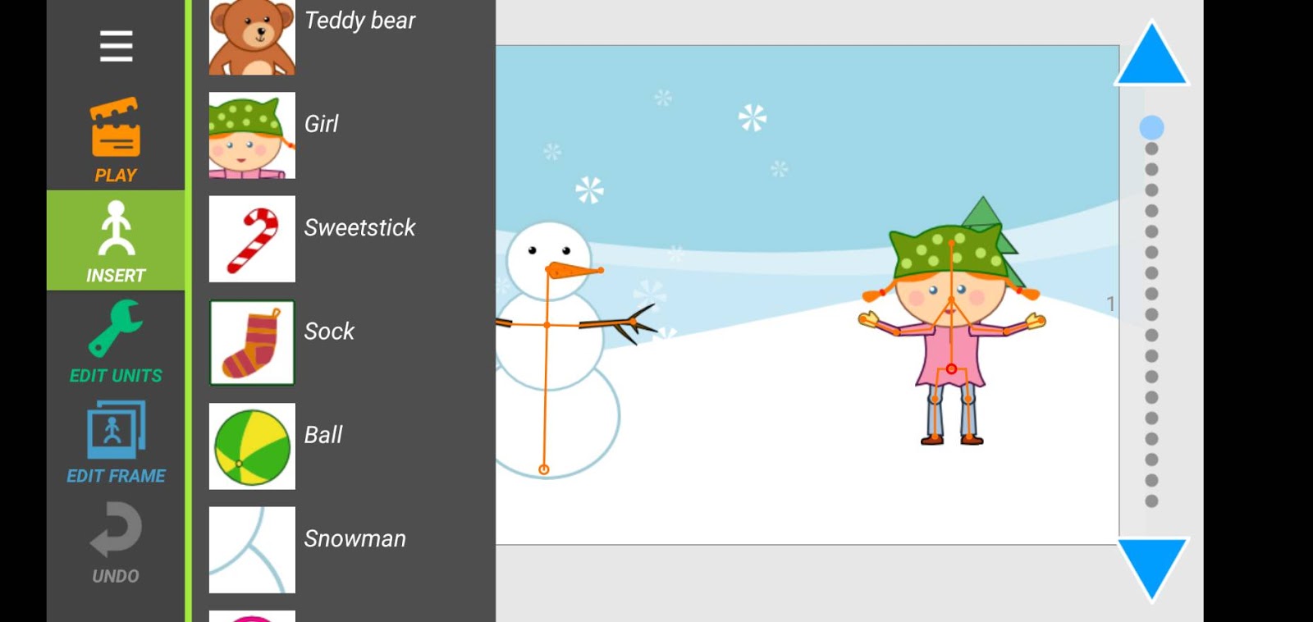Insert the Girl character thumbnail
This screenshot has height=622, width=1313.
coord(252,135)
